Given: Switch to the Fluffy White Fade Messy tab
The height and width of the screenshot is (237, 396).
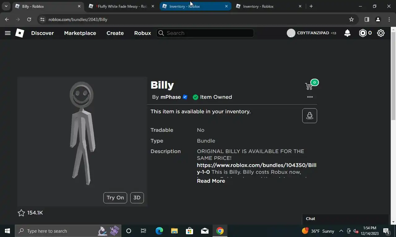Looking at the screenshot, I should (122, 6).
